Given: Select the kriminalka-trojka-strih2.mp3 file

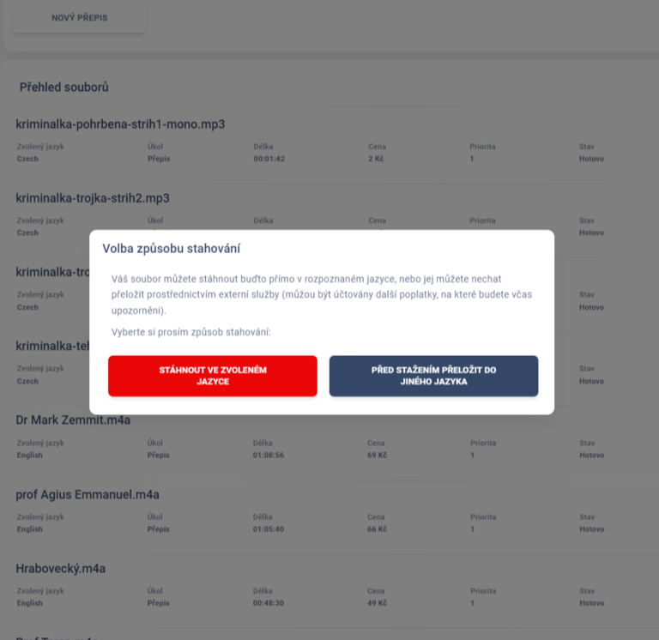Looking at the screenshot, I should 93,198.
